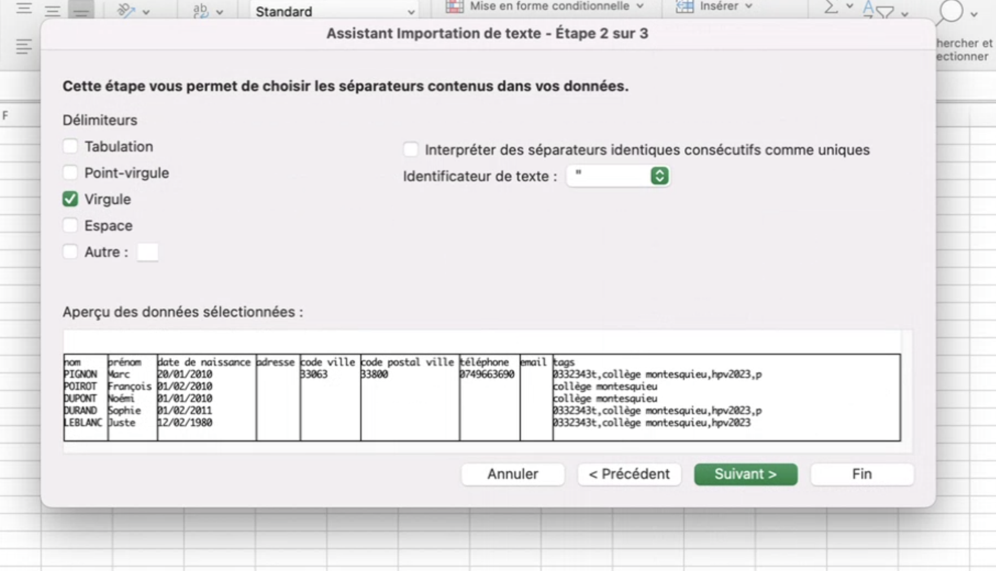
Task: Click the Annuler button
Action: (x=513, y=474)
